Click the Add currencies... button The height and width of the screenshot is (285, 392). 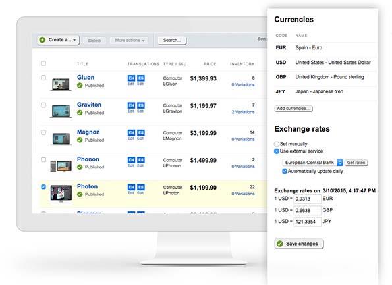pyautogui.click(x=293, y=109)
